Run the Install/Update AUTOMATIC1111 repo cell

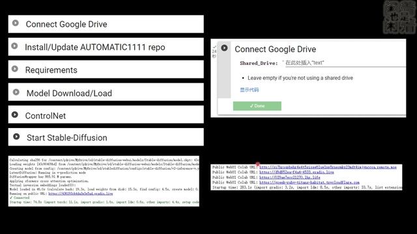pyautogui.click(x=14, y=46)
